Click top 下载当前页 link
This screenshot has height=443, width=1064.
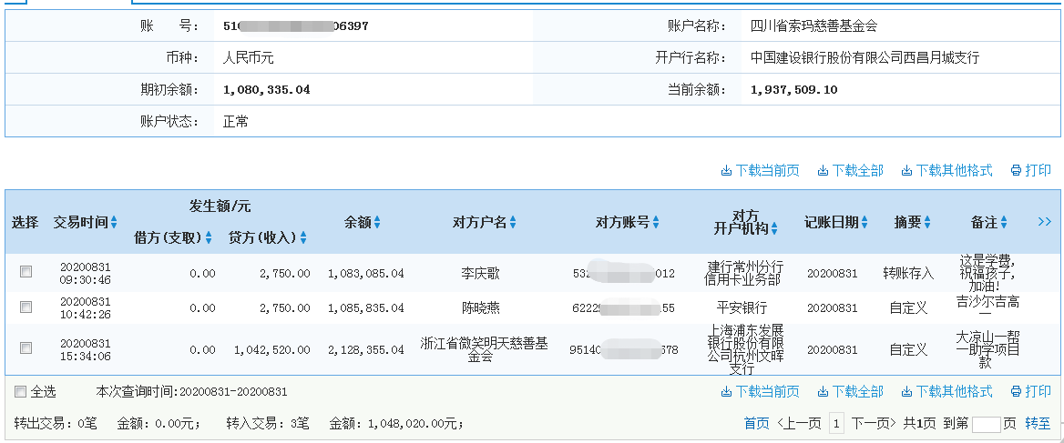pos(760,171)
